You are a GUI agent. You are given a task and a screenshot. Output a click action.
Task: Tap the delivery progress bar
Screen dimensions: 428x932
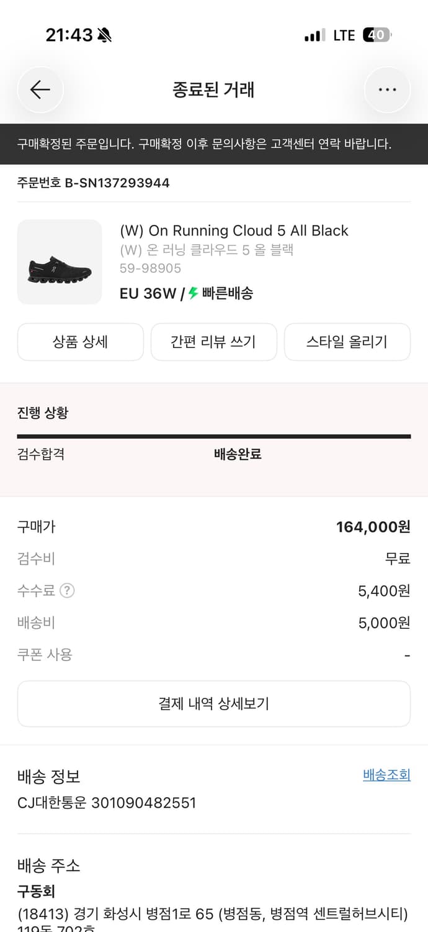pos(214,434)
